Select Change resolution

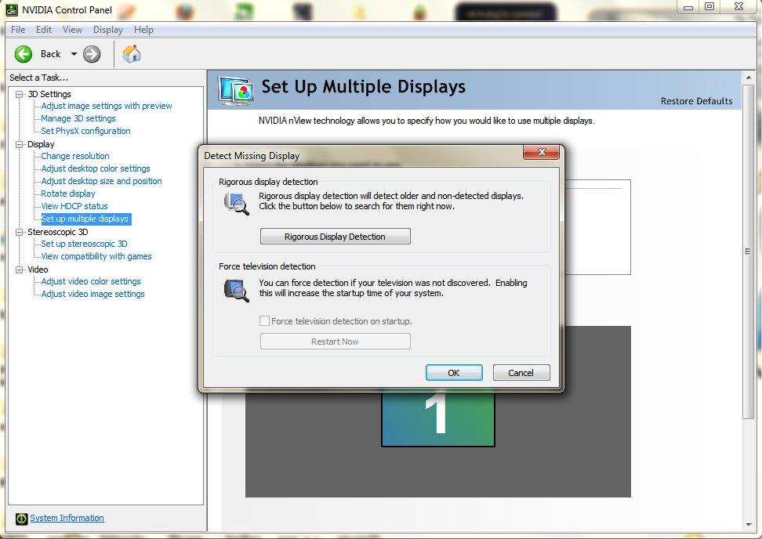tap(75, 156)
